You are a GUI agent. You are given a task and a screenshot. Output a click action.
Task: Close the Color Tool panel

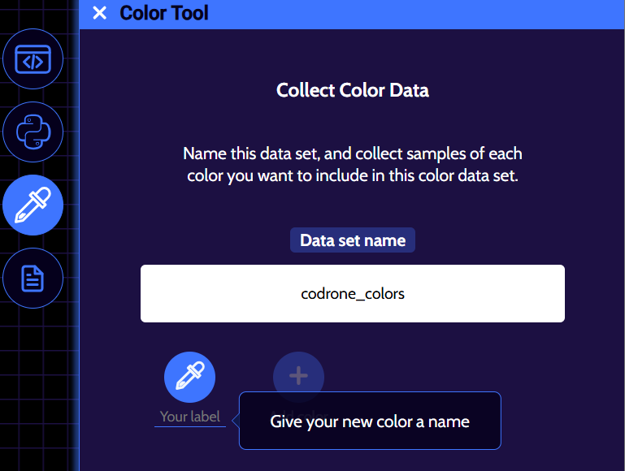[99, 13]
